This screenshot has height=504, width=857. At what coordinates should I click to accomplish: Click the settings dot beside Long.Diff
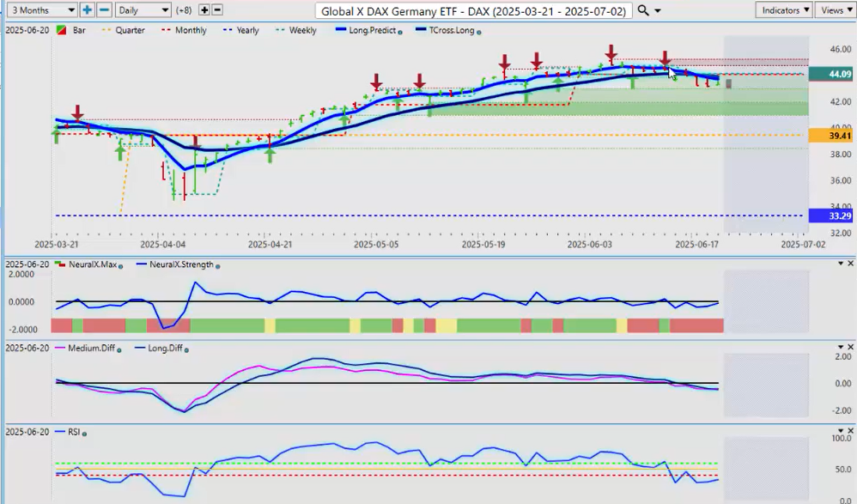point(186,349)
